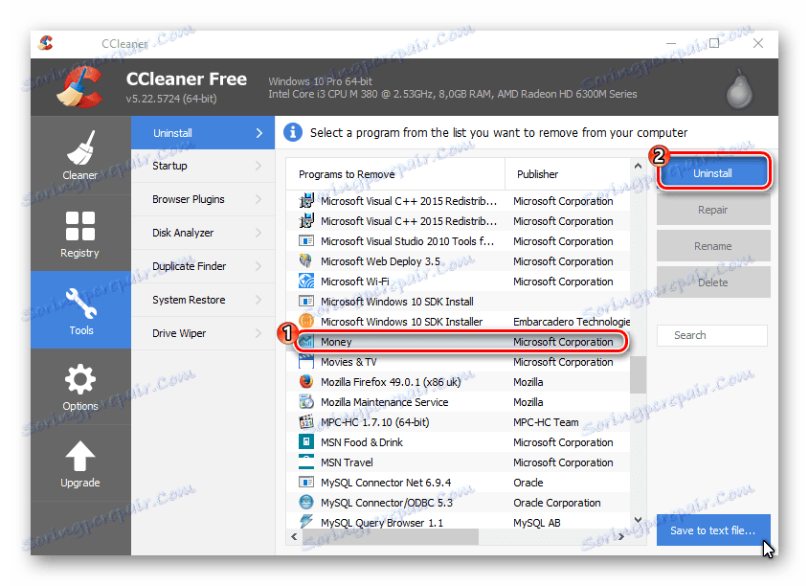
Task: Click the Repair button
Action: pyautogui.click(x=713, y=210)
